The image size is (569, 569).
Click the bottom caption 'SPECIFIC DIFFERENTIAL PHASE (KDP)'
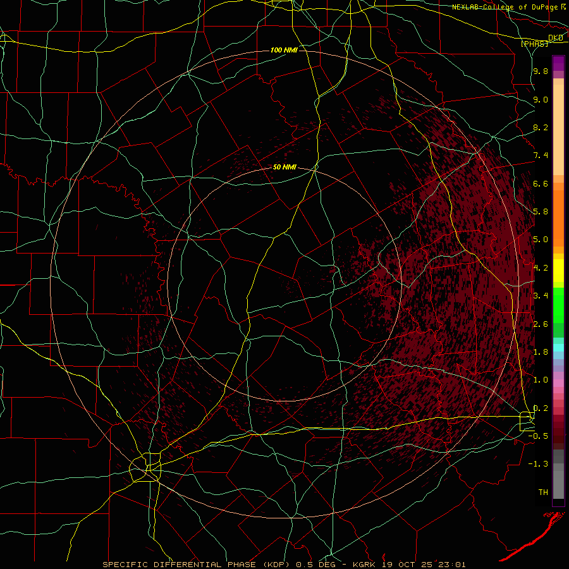click(197, 565)
